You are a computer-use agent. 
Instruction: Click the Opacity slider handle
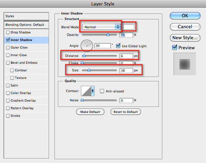click(108, 34)
